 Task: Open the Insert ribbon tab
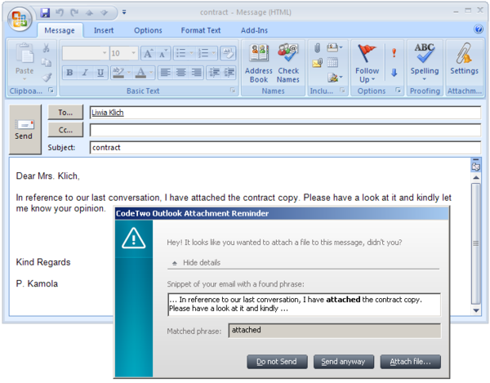[104, 30]
